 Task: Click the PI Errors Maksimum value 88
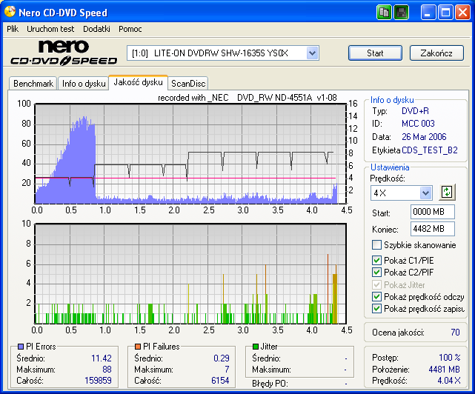point(107,369)
